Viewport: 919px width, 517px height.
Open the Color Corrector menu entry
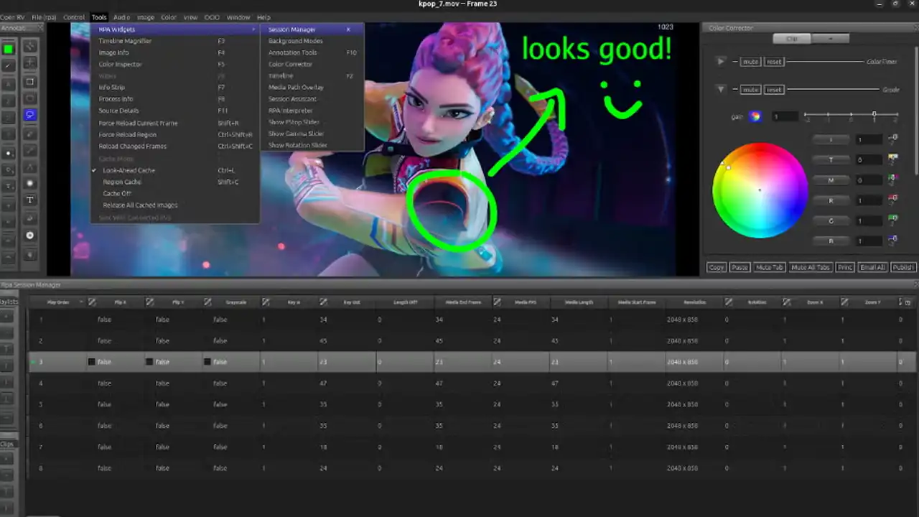coord(290,64)
